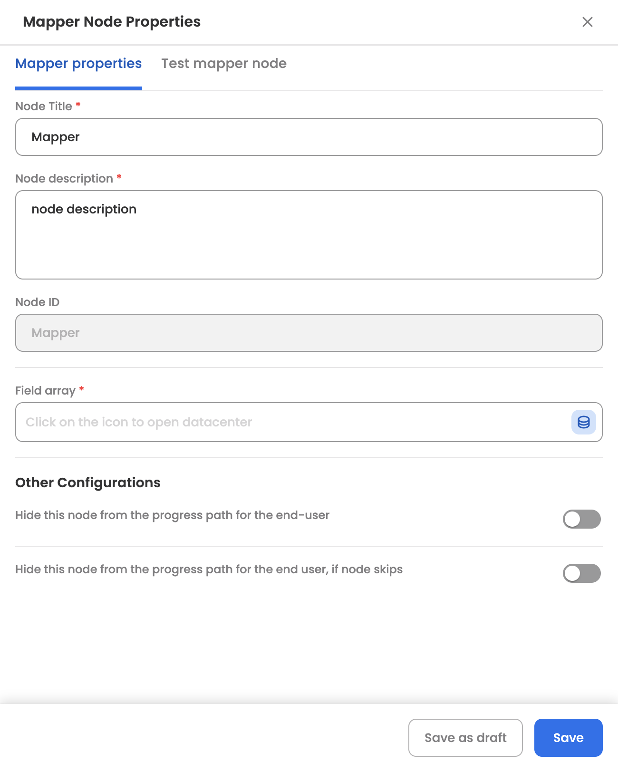Click the Save as draft button

(465, 738)
